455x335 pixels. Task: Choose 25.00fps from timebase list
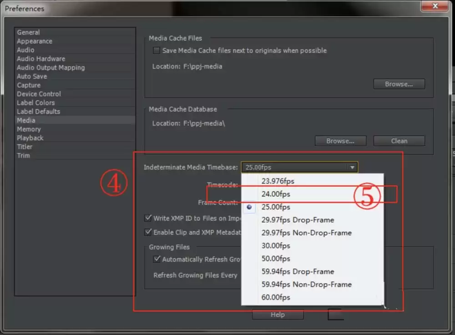click(313, 207)
